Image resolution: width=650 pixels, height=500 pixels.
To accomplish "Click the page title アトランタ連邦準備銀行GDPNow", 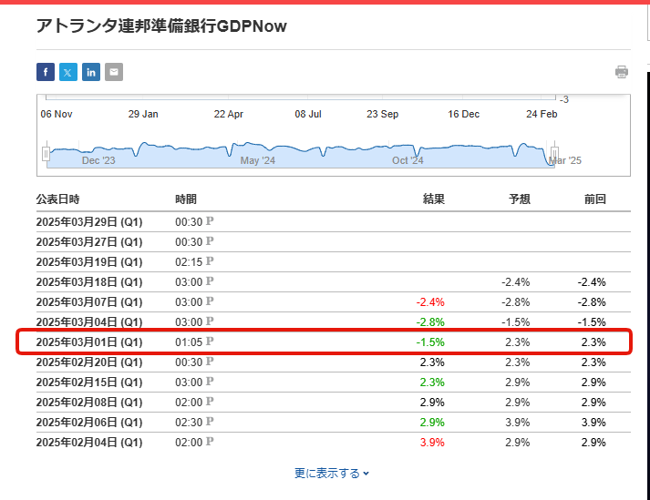I will [x=161, y=26].
